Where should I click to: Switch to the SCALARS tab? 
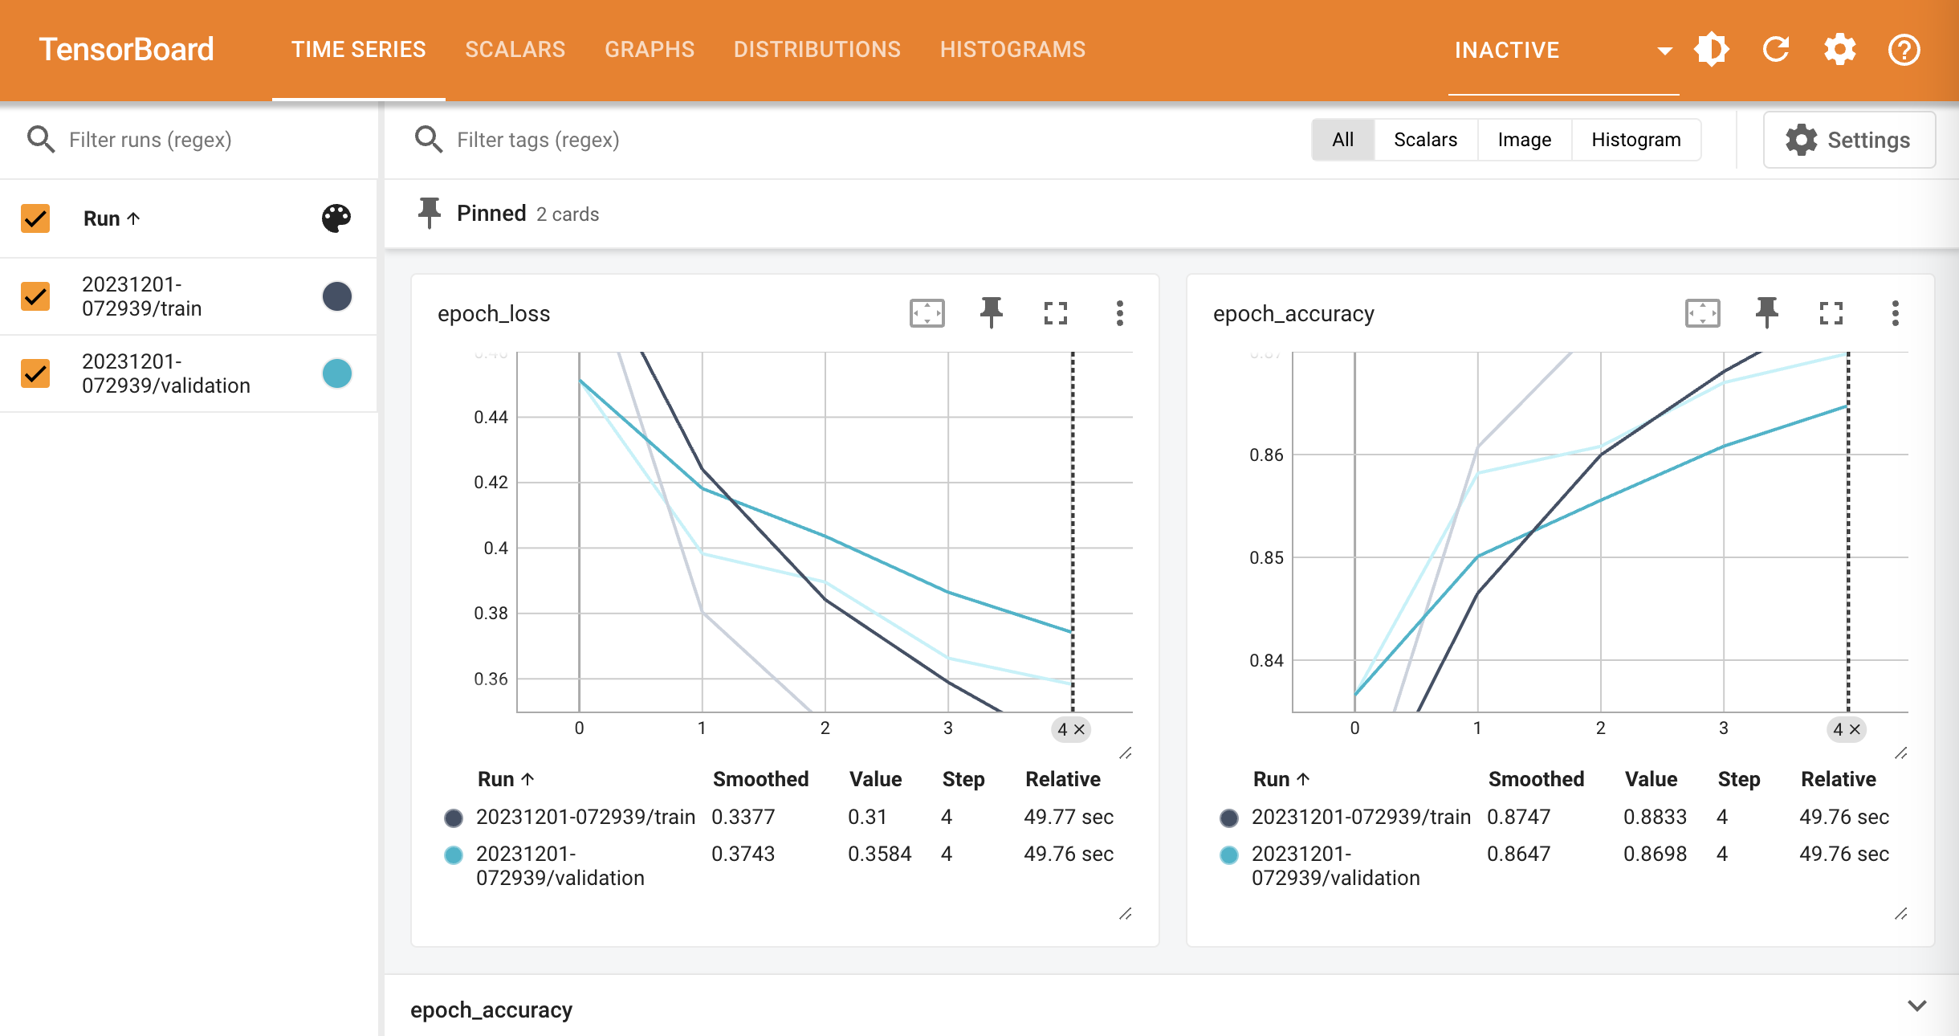(x=515, y=50)
